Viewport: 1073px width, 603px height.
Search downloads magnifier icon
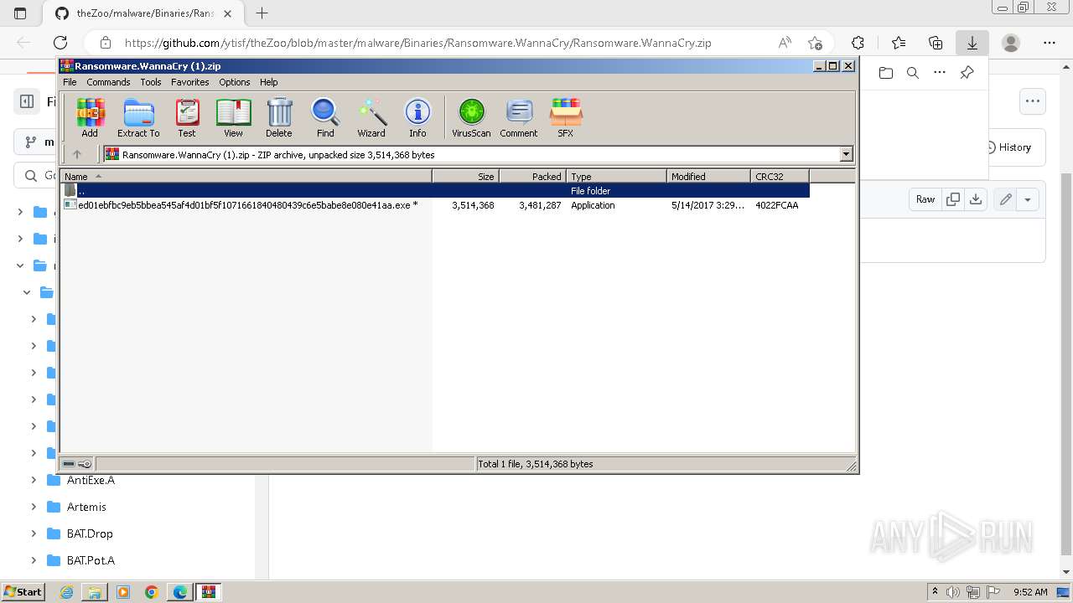pyautogui.click(x=913, y=73)
